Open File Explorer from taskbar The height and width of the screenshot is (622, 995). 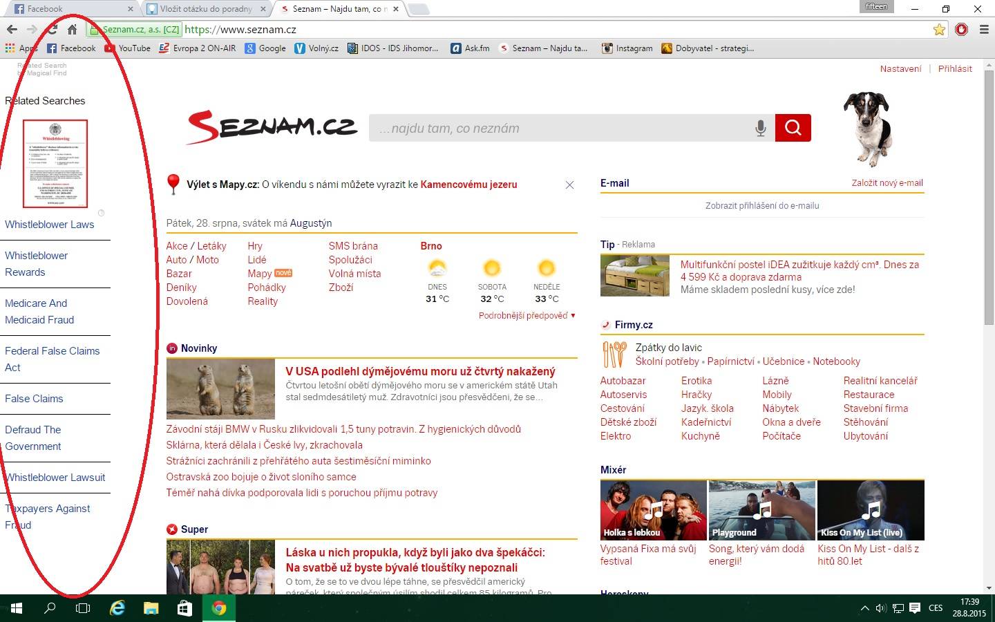point(151,608)
